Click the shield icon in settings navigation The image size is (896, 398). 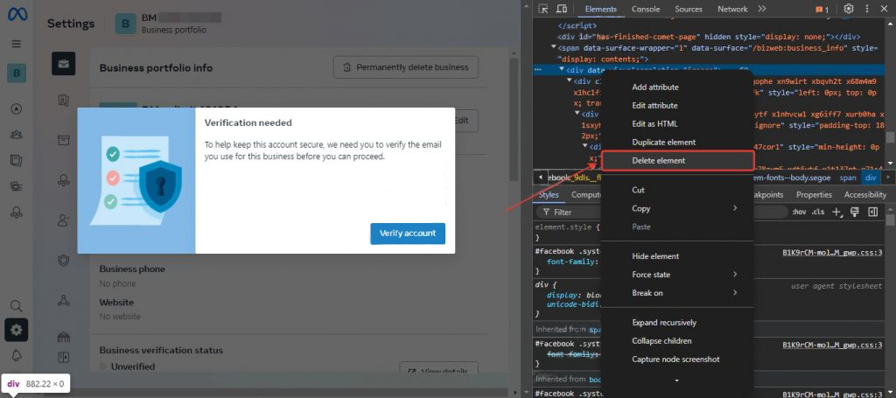(x=63, y=260)
